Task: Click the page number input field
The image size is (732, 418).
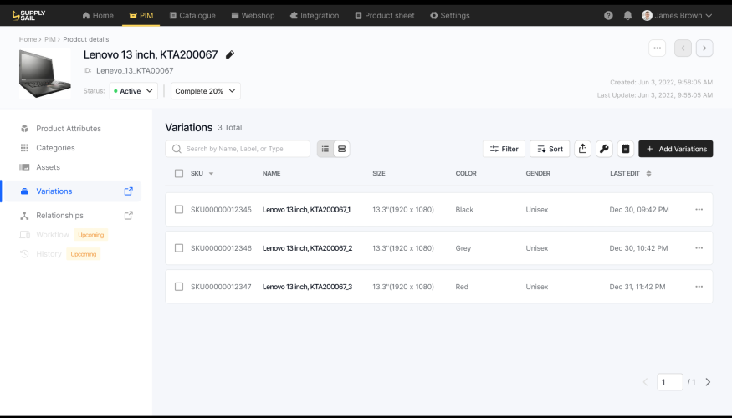Action: 670,382
